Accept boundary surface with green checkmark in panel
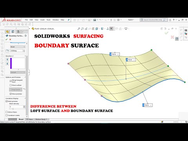 (6, 40)
